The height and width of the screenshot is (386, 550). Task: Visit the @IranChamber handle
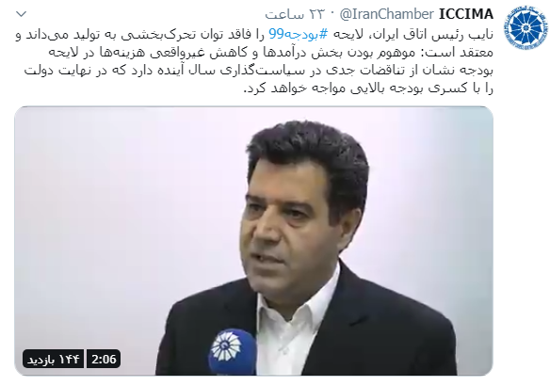(x=387, y=14)
